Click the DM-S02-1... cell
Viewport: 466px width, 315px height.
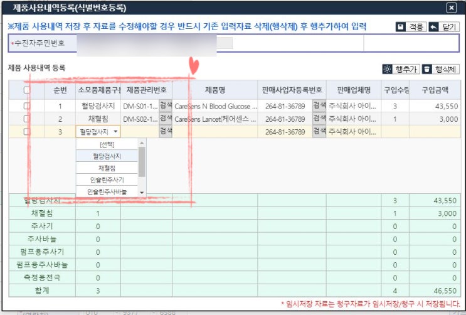pyautogui.click(x=140, y=119)
